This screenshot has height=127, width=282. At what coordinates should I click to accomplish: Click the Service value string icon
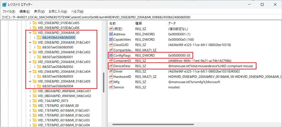click(111, 87)
